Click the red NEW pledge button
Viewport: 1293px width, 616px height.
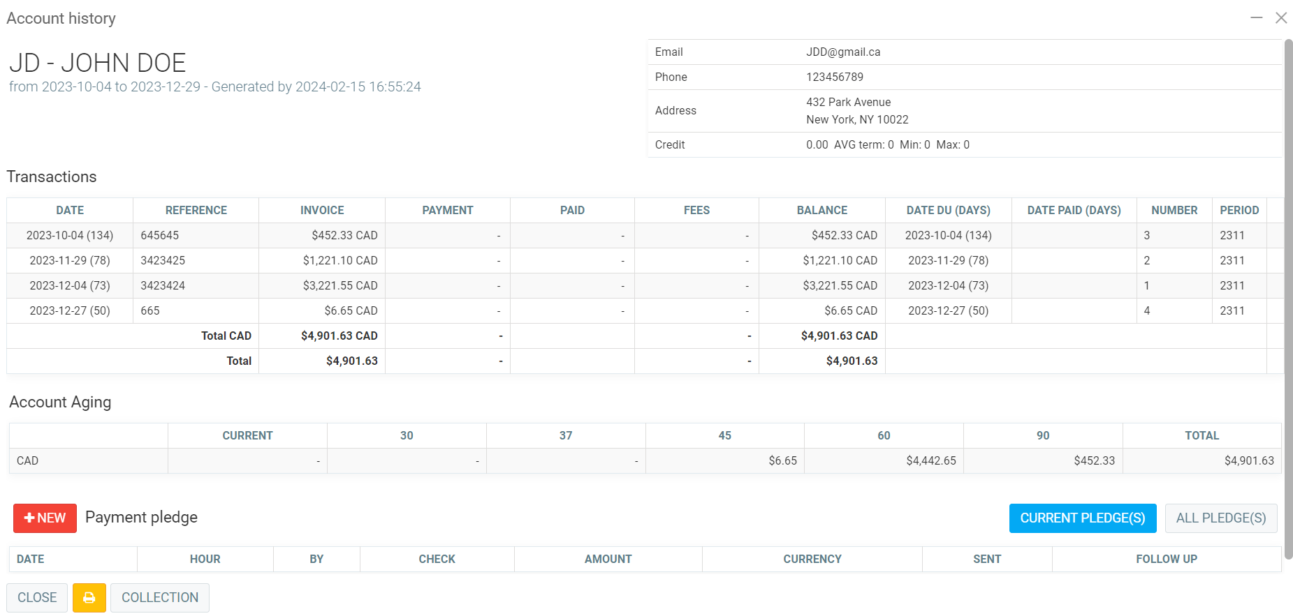(45, 518)
